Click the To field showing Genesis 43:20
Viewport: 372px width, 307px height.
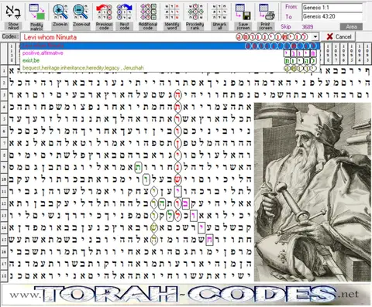332,16
